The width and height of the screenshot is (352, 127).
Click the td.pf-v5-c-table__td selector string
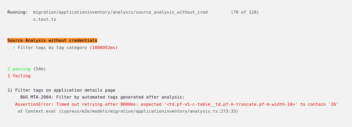click(x=231, y=104)
